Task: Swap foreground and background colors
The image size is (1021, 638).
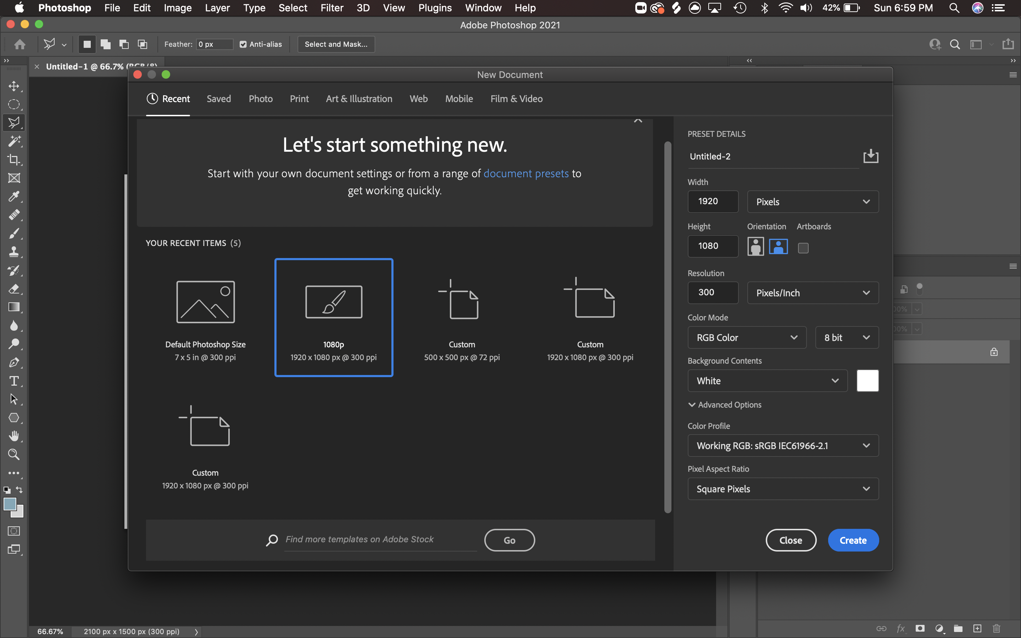Action: point(19,490)
